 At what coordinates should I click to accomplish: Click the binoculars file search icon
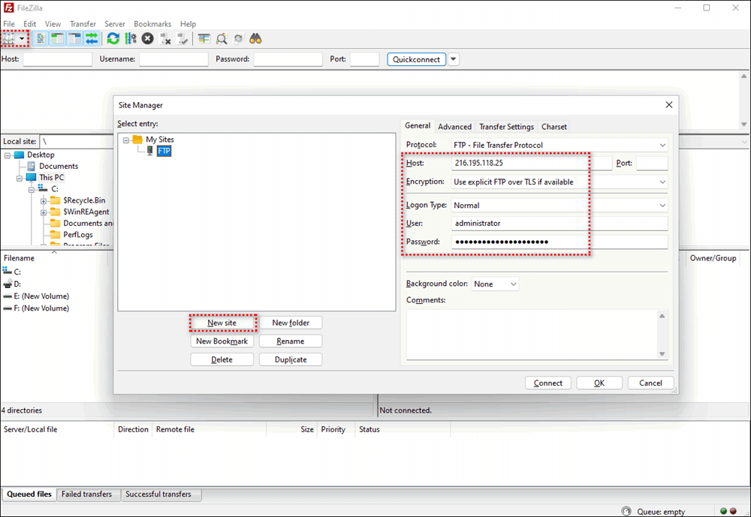pyautogui.click(x=255, y=38)
